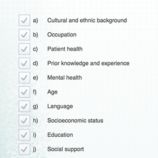Uncheck the Patient health checkbox

click(24, 49)
